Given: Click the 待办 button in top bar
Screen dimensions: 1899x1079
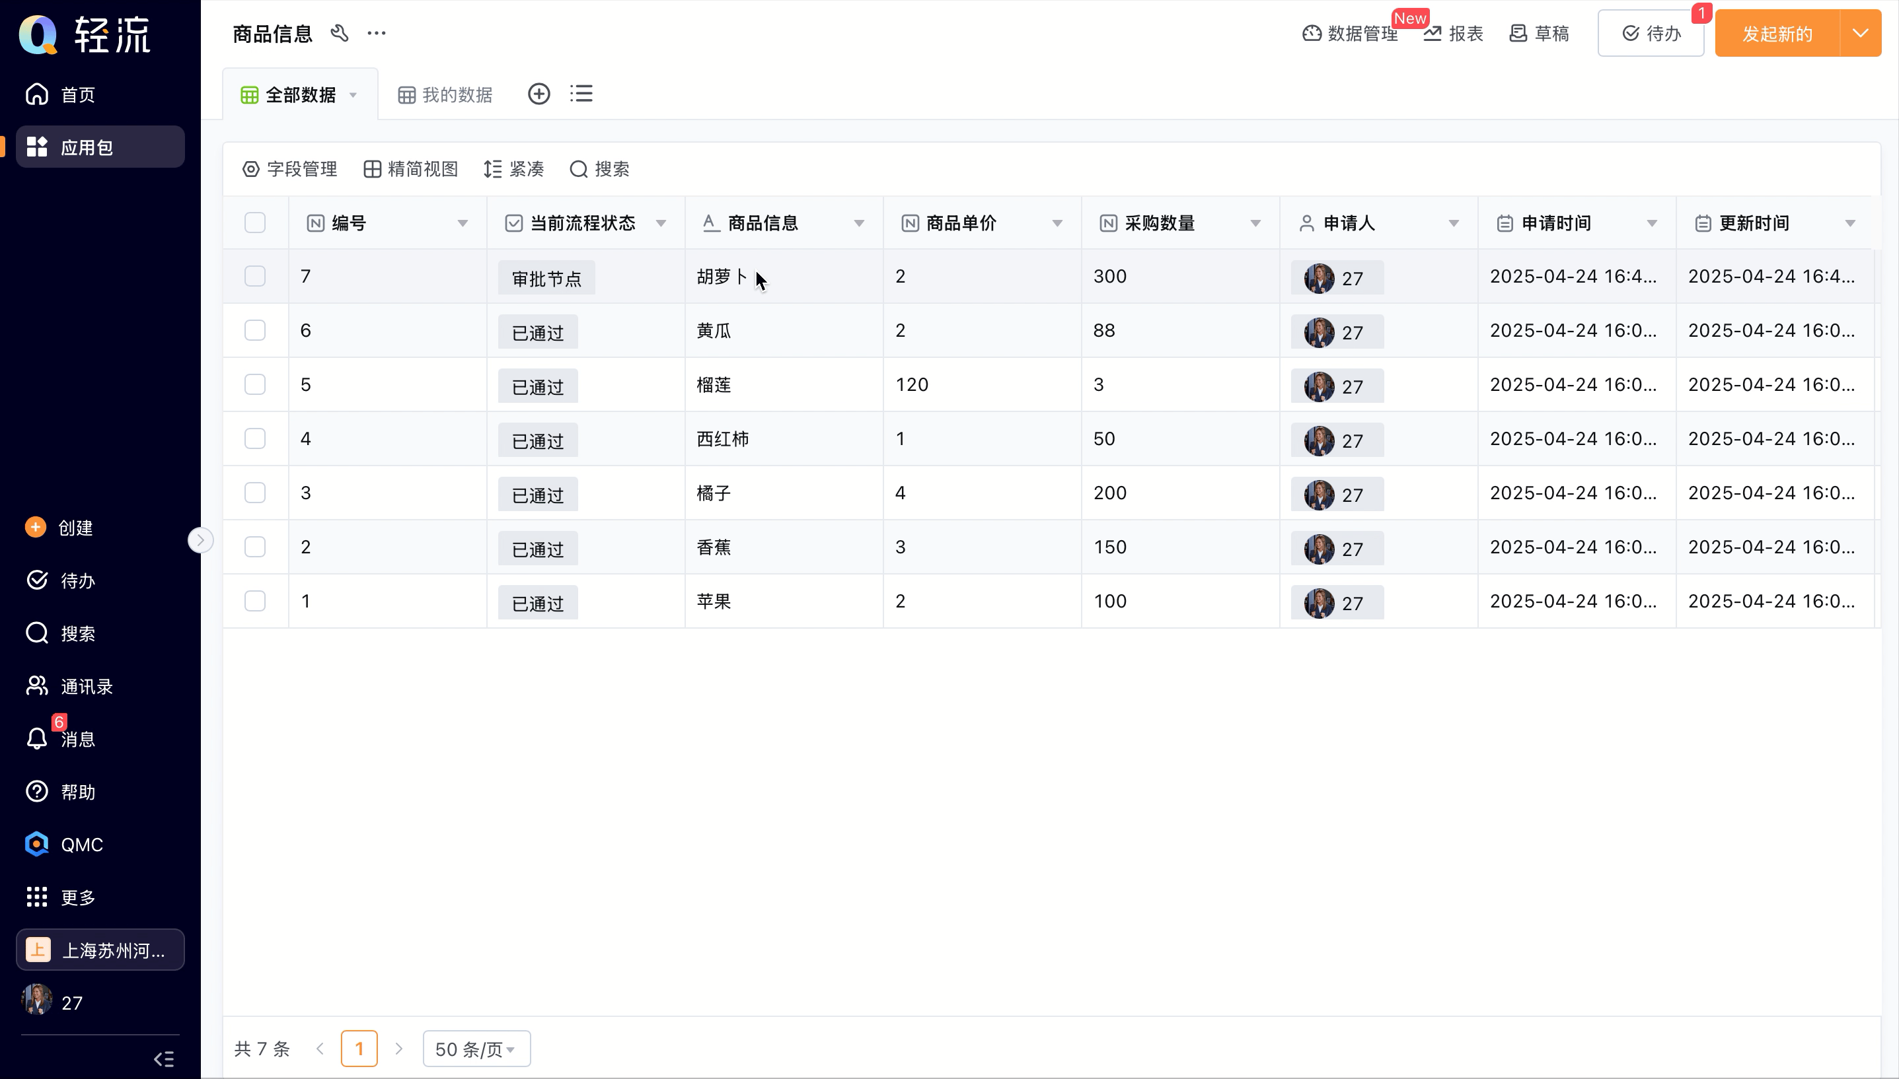Looking at the screenshot, I should [x=1651, y=34].
